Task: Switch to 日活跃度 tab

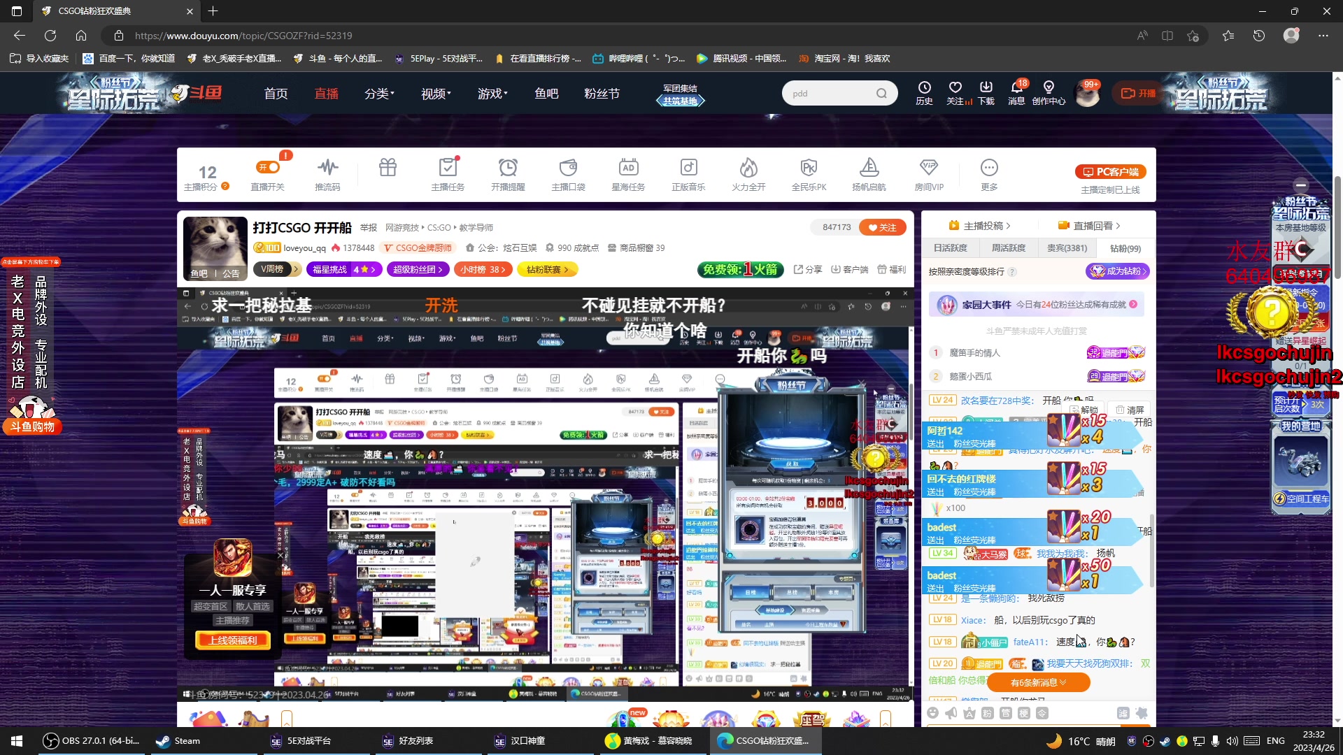Action: tap(950, 248)
